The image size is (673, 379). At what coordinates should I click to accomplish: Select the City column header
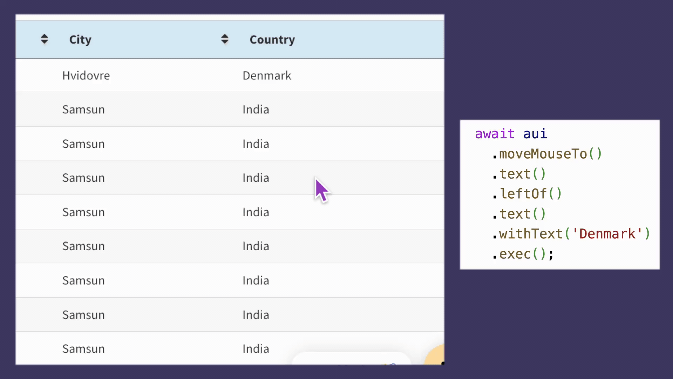click(80, 39)
